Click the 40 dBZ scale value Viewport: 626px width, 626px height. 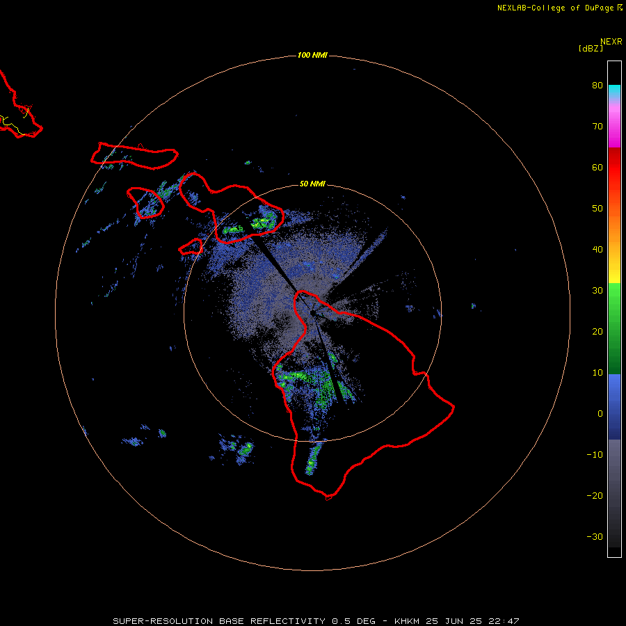(x=597, y=250)
